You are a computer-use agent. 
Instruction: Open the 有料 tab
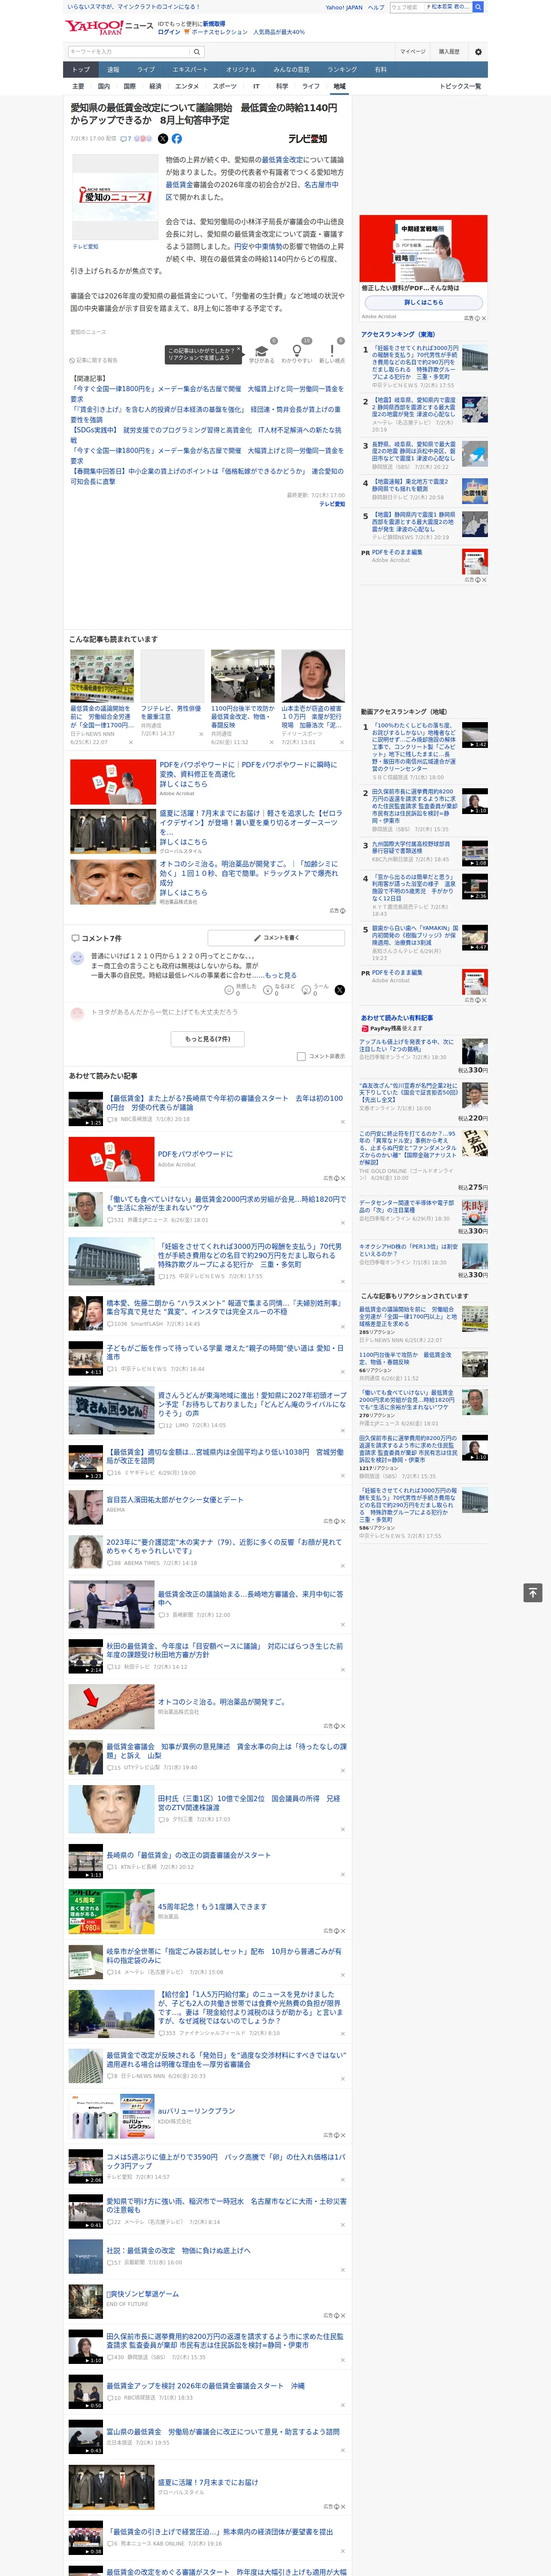pyautogui.click(x=380, y=70)
